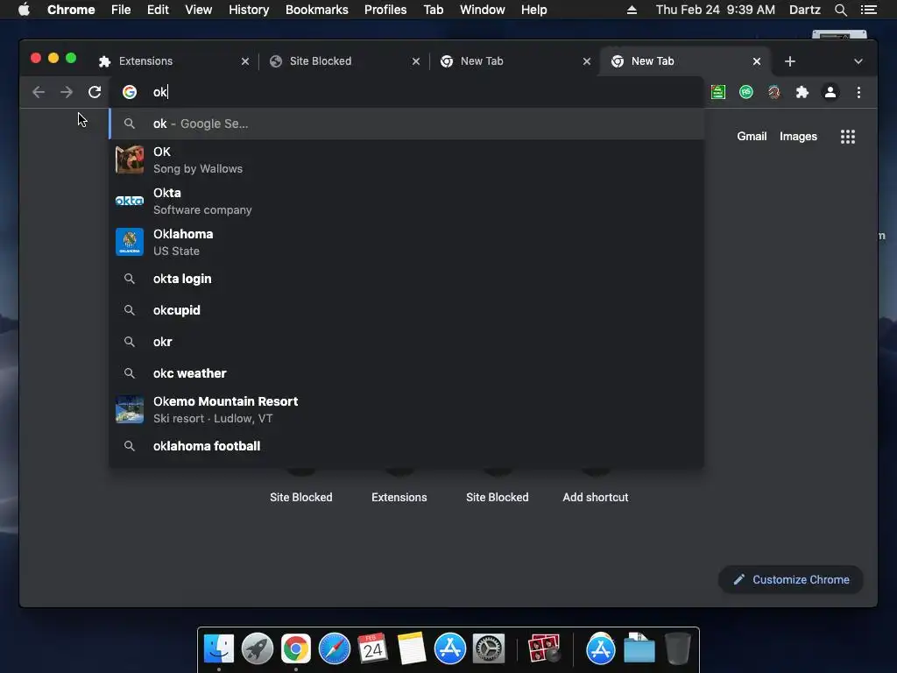Click the browser forward arrow
Viewport: 897px width, 673px height.
[x=67, y=92]
